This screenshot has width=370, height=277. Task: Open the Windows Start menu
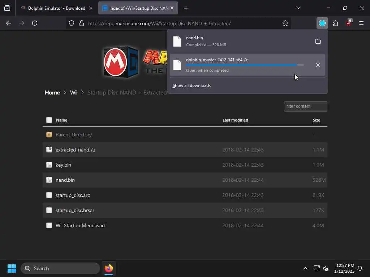pyautogui.click(x=12, y=268)
